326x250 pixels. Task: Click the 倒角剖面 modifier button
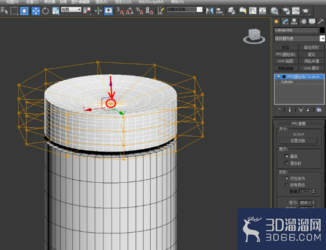point(286,68)
